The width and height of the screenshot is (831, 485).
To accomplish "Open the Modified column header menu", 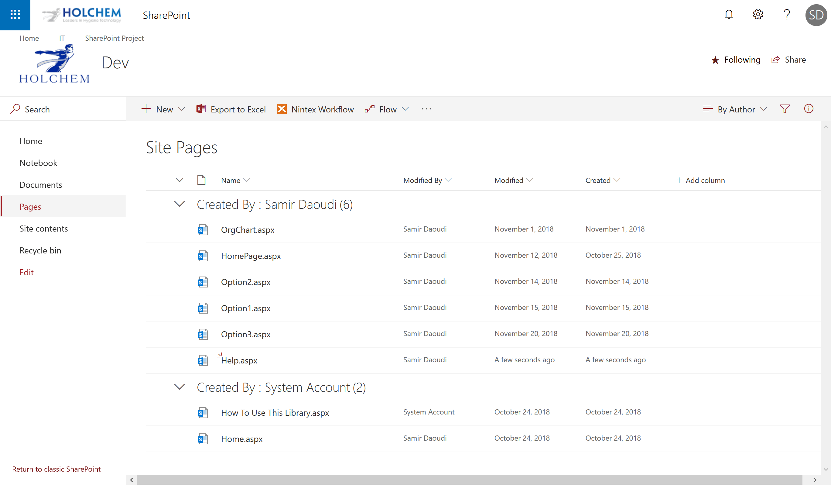I will click(x=513, y=181).
